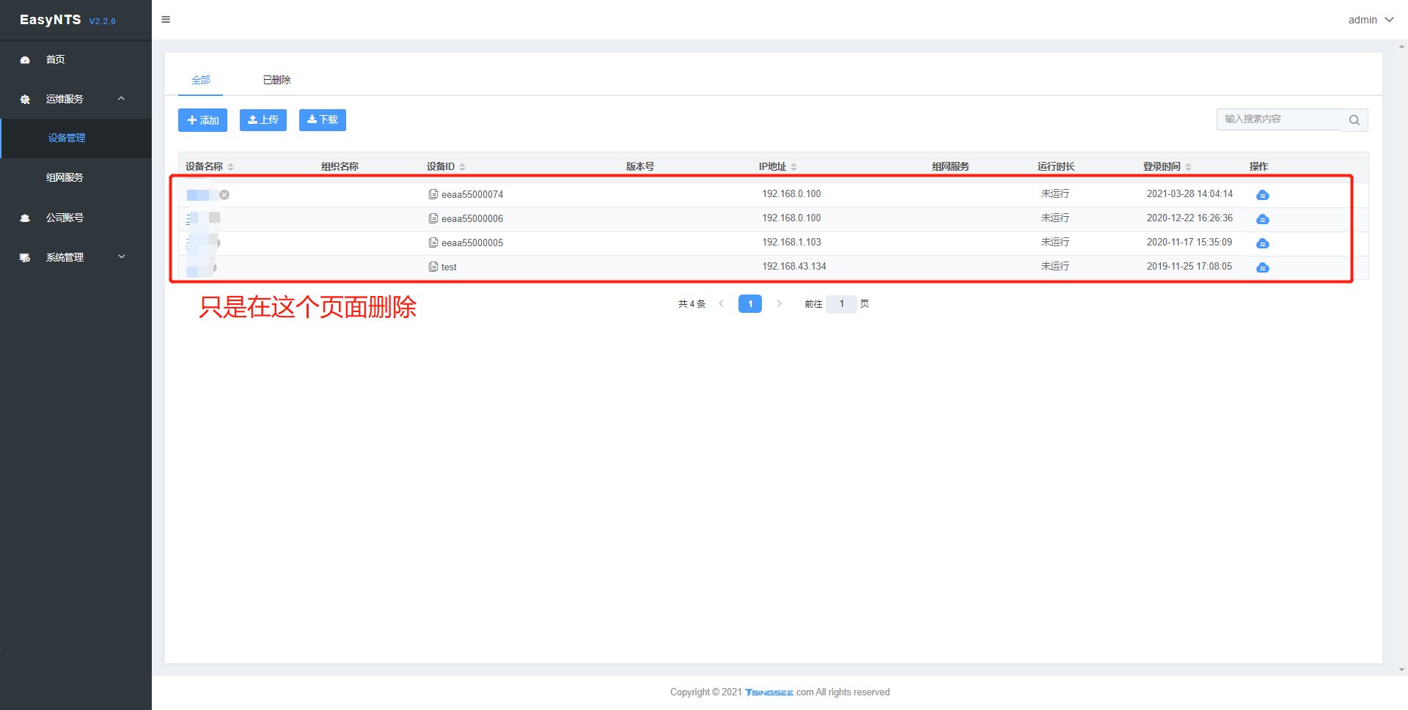The height and width of the screenshot is (710, 1408).
Task: Click IP cell 192.168.1.103
Action: (x=791, y=242)
